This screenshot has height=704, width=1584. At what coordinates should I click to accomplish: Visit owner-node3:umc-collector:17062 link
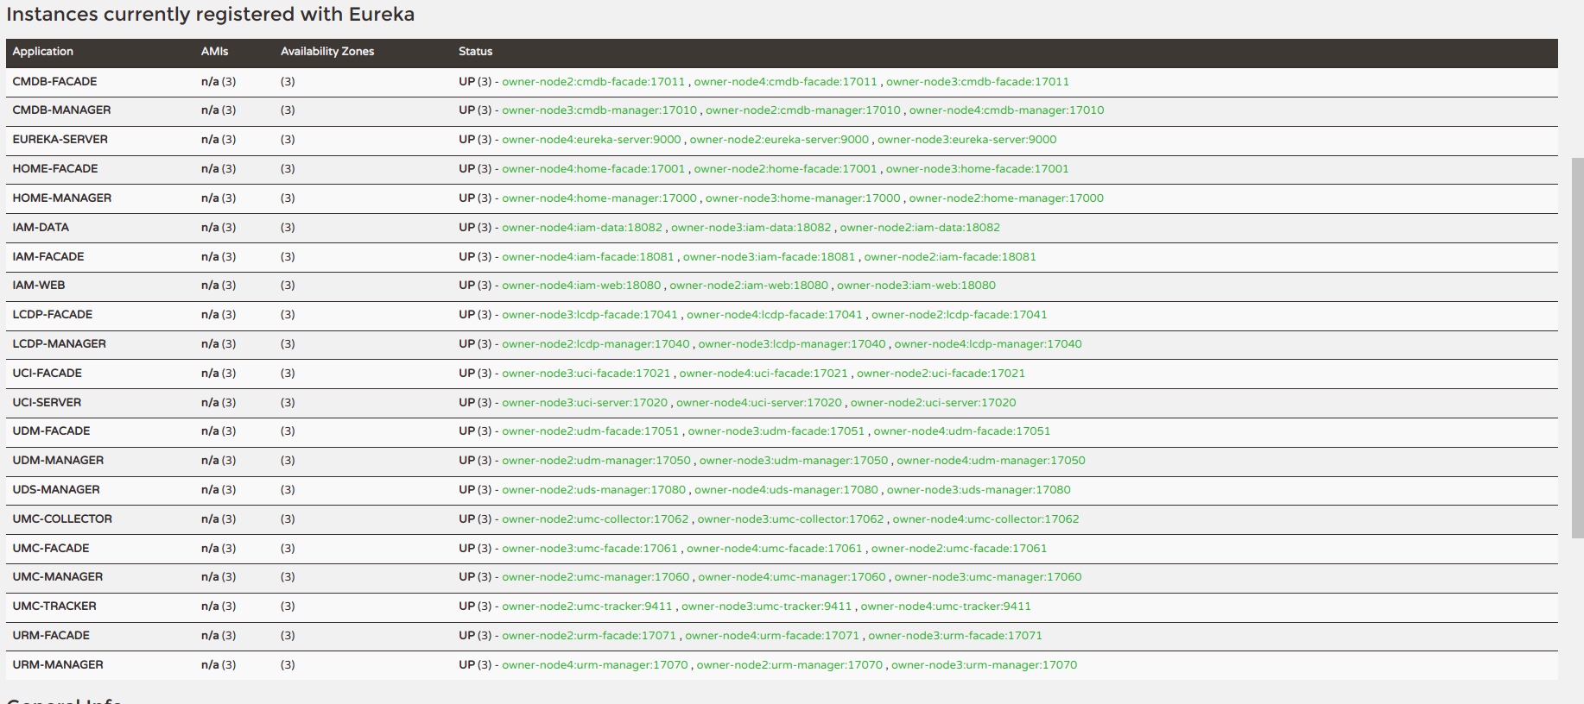click(x=791, y=519)
